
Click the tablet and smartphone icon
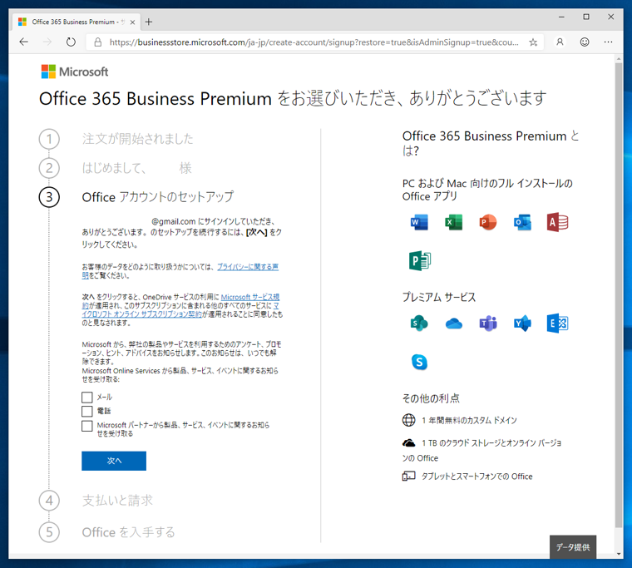click(x=408, y=476)
